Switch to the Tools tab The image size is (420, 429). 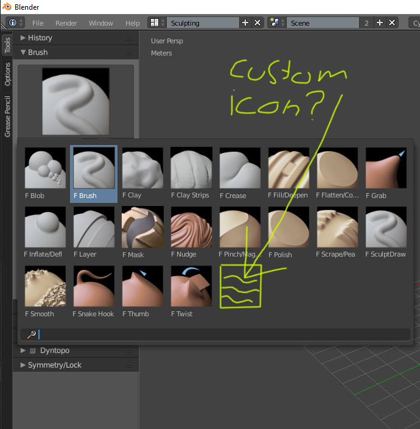[7, 45]
